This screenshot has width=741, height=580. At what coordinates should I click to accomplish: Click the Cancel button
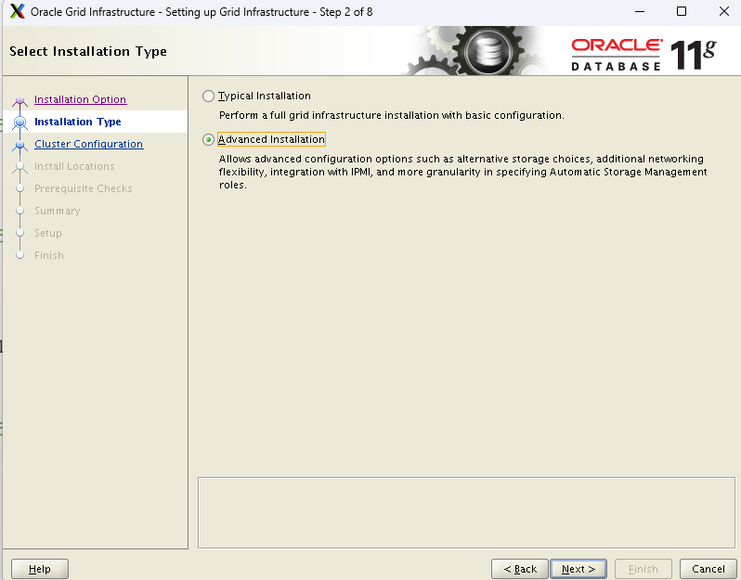pos(708,569)
